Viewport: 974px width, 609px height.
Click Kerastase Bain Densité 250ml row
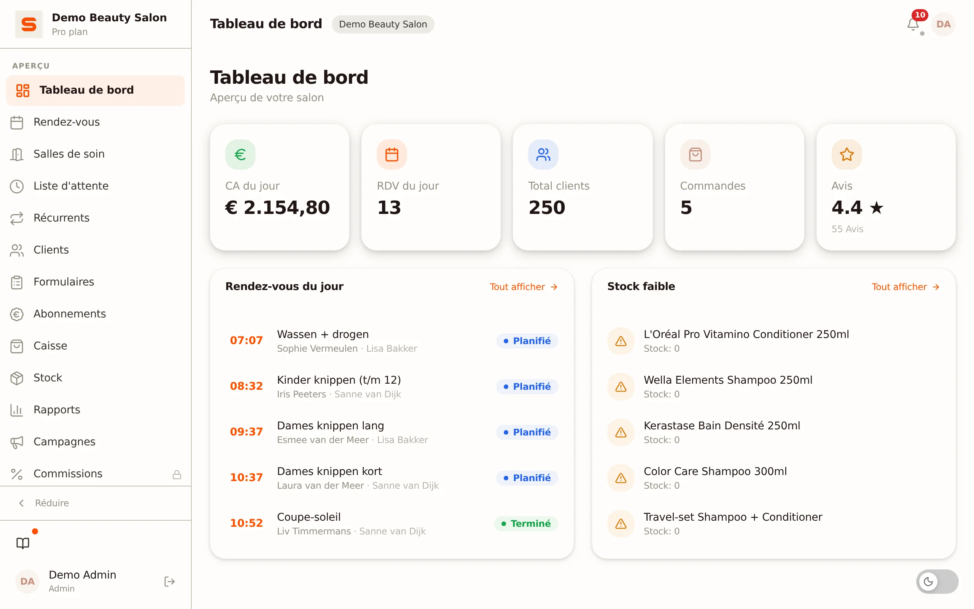(x=773, y=432)
